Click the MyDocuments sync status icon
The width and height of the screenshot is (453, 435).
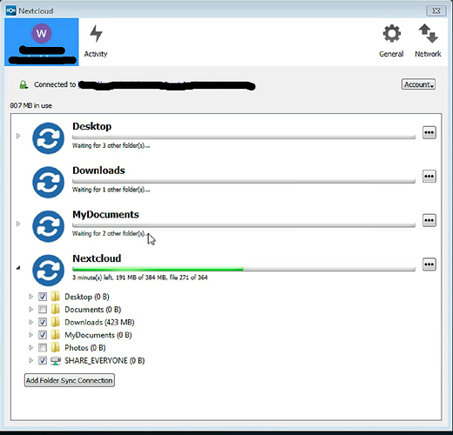click(x=48, y=226)
